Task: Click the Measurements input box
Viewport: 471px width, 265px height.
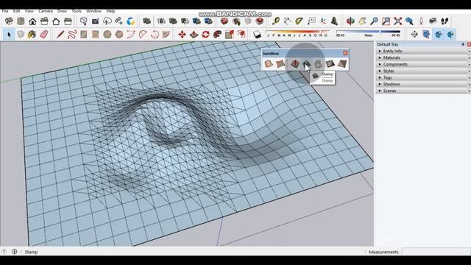Action: [x=436, y=252]
